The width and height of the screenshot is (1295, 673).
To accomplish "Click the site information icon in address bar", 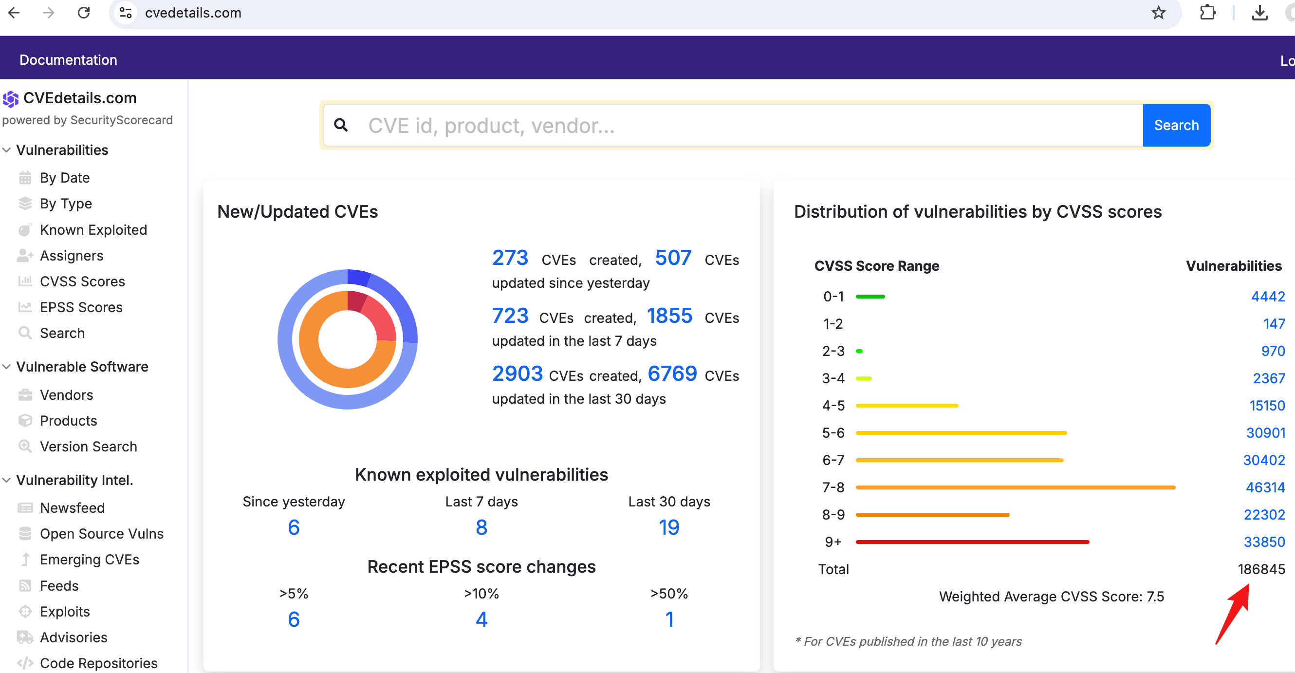I will click(x=125, y=13).
